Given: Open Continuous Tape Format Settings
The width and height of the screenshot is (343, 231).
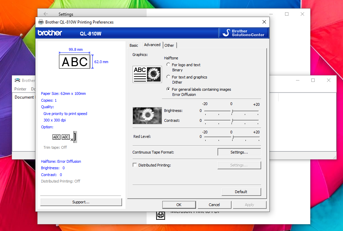Looking at the screenshot, I should pos(239,152).
